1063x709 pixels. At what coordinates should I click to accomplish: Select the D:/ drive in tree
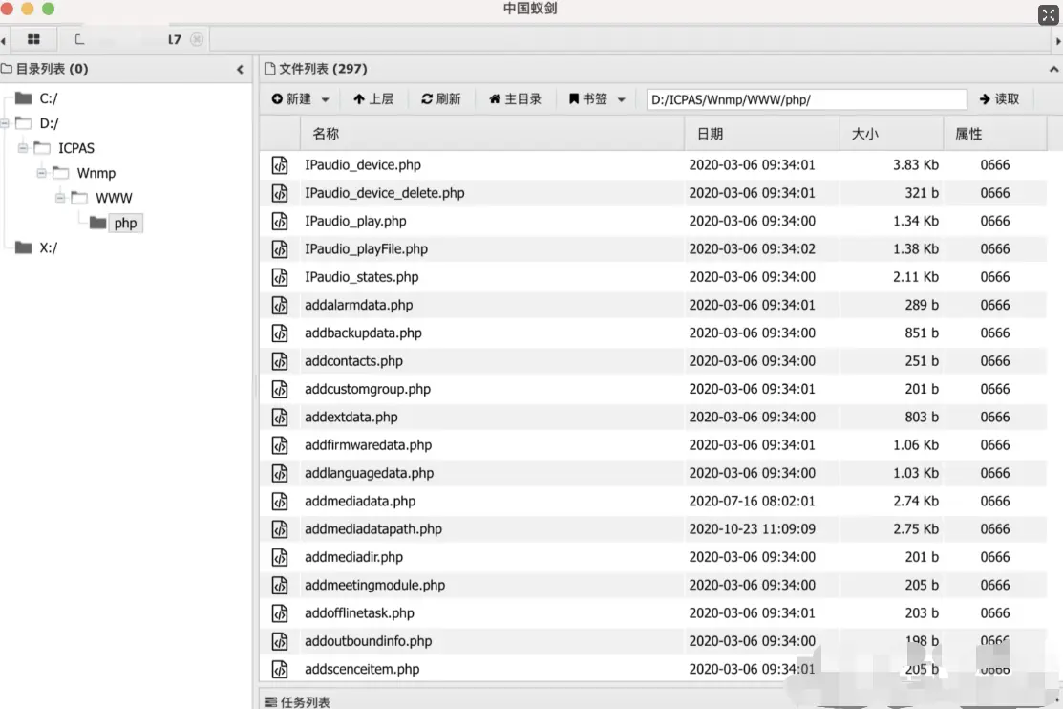(x=49, y=123)
